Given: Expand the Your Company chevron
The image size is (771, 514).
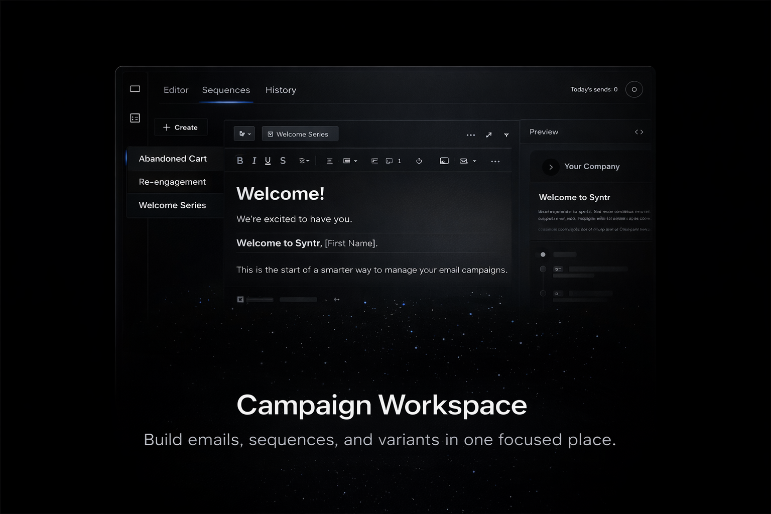Looking at the screenshot, I should 551,167.
